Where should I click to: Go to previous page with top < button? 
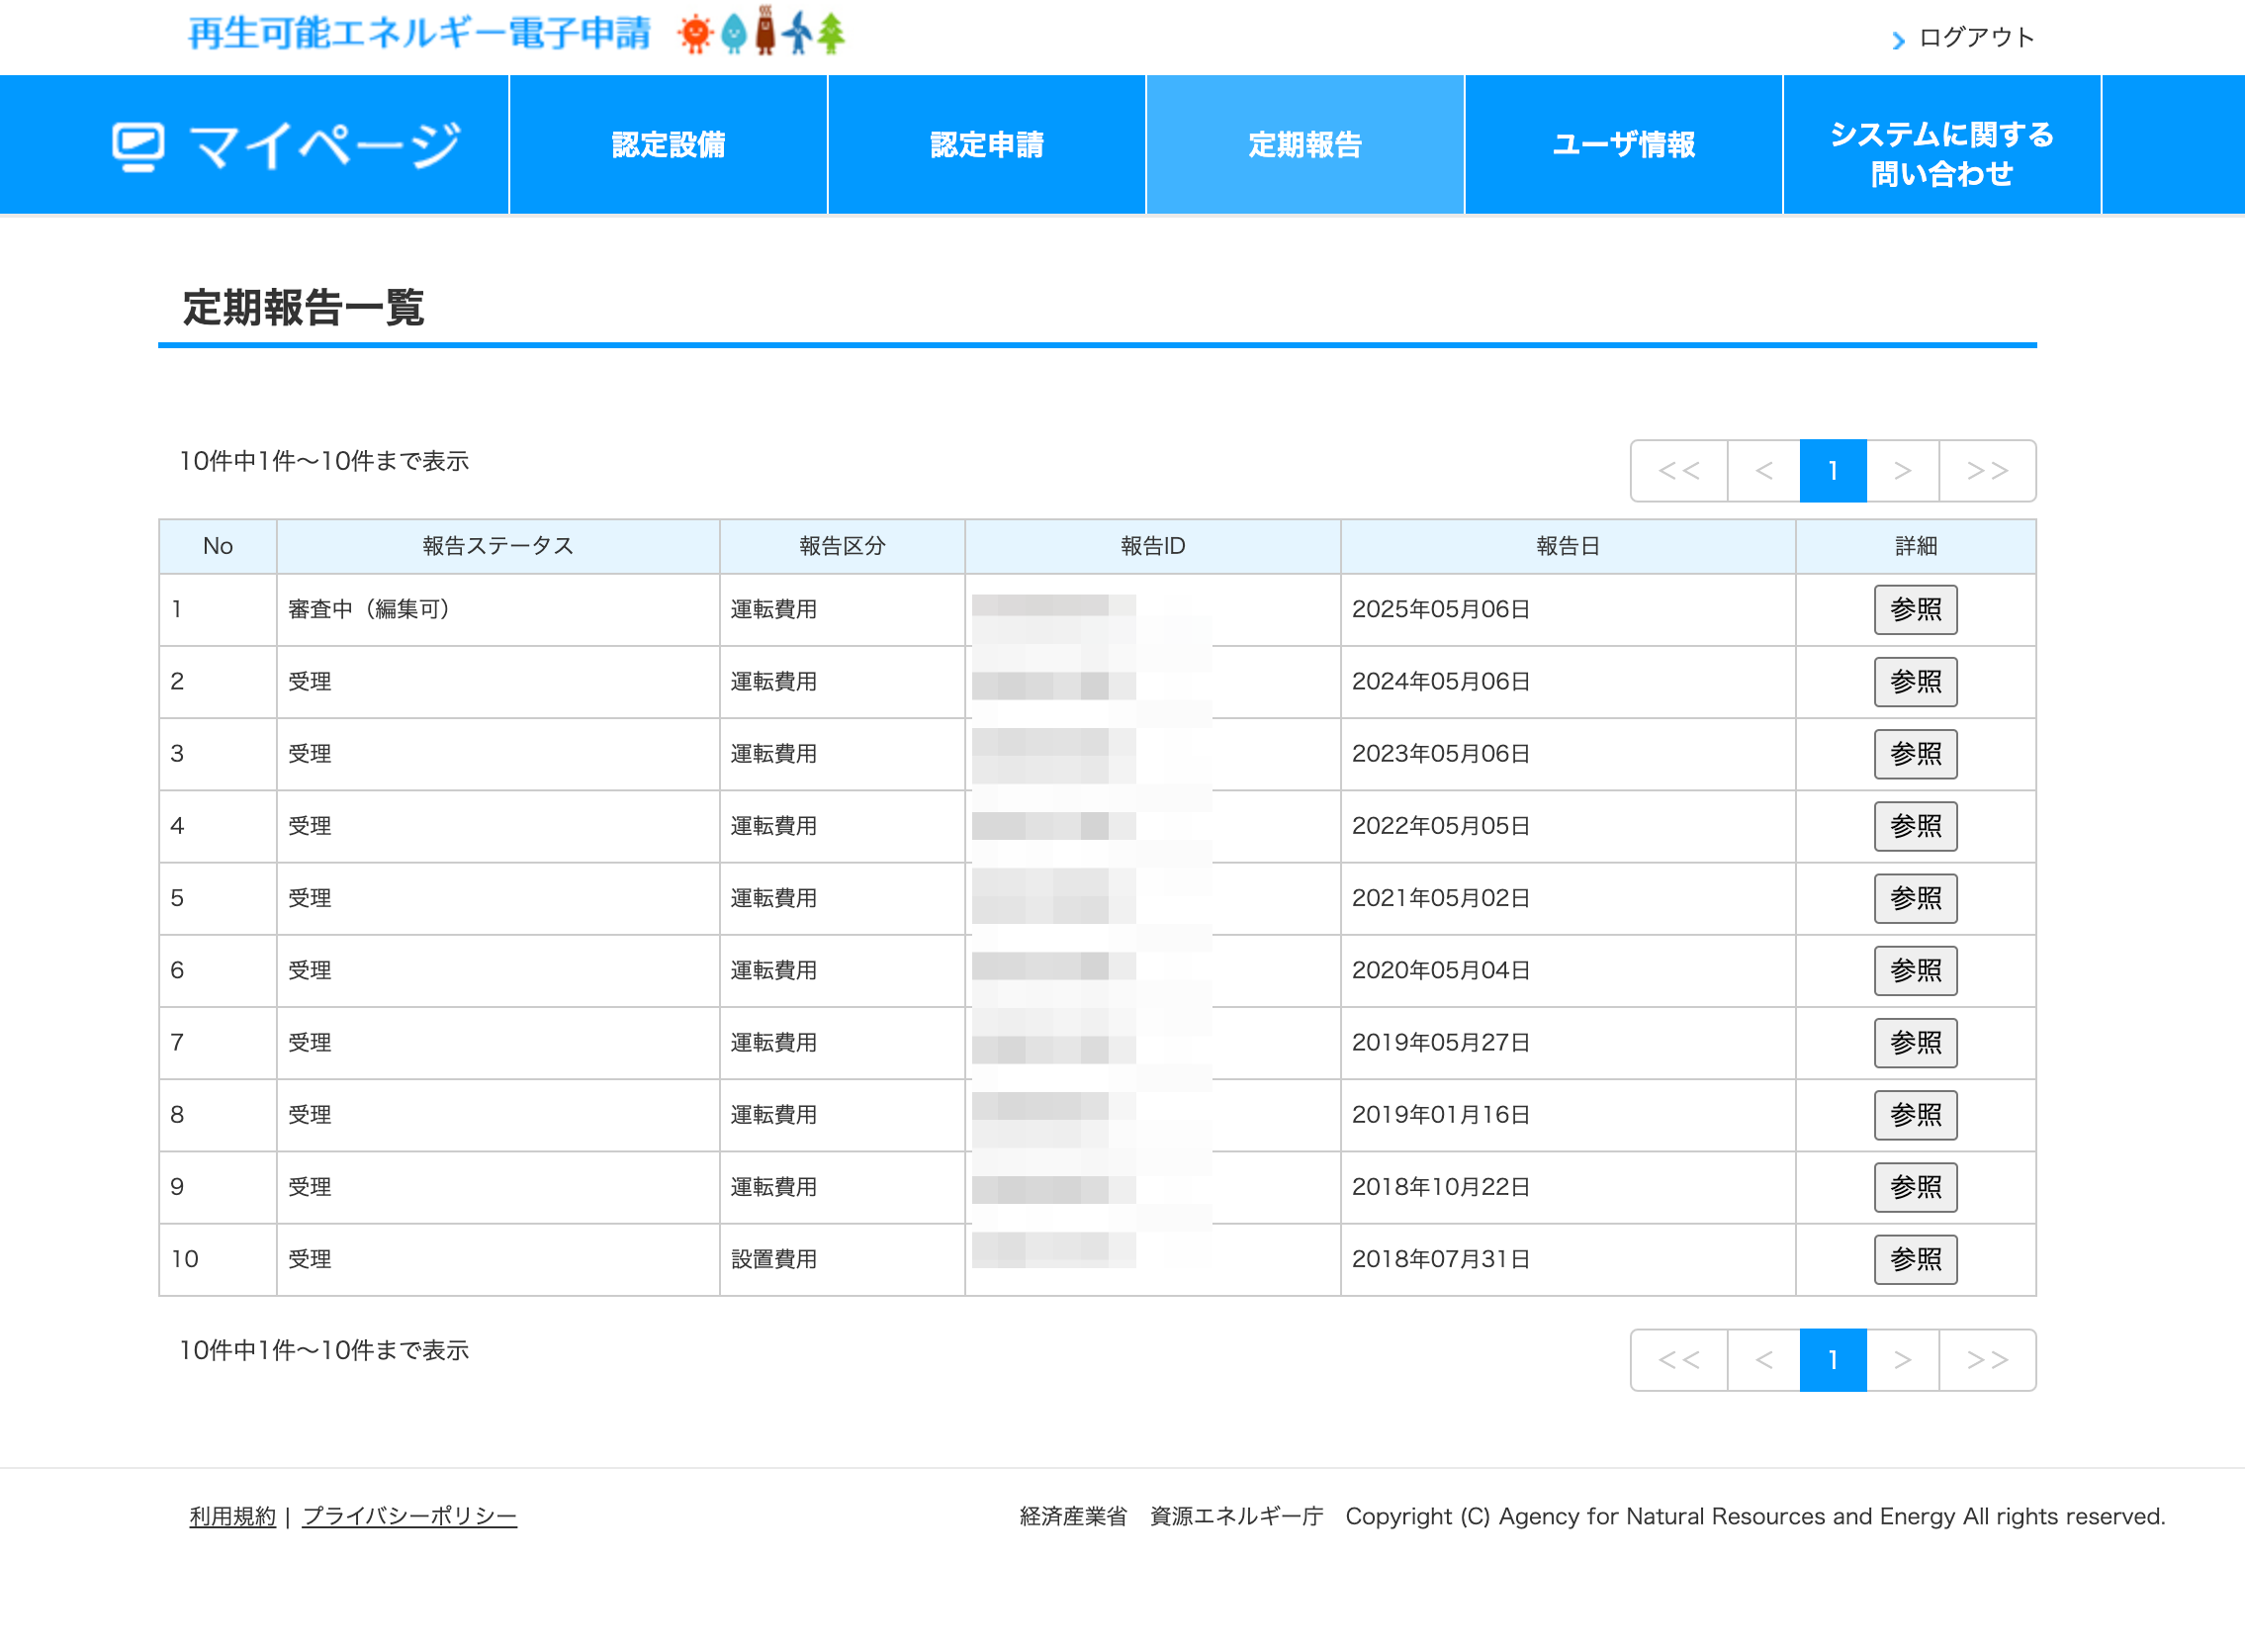1764,470
